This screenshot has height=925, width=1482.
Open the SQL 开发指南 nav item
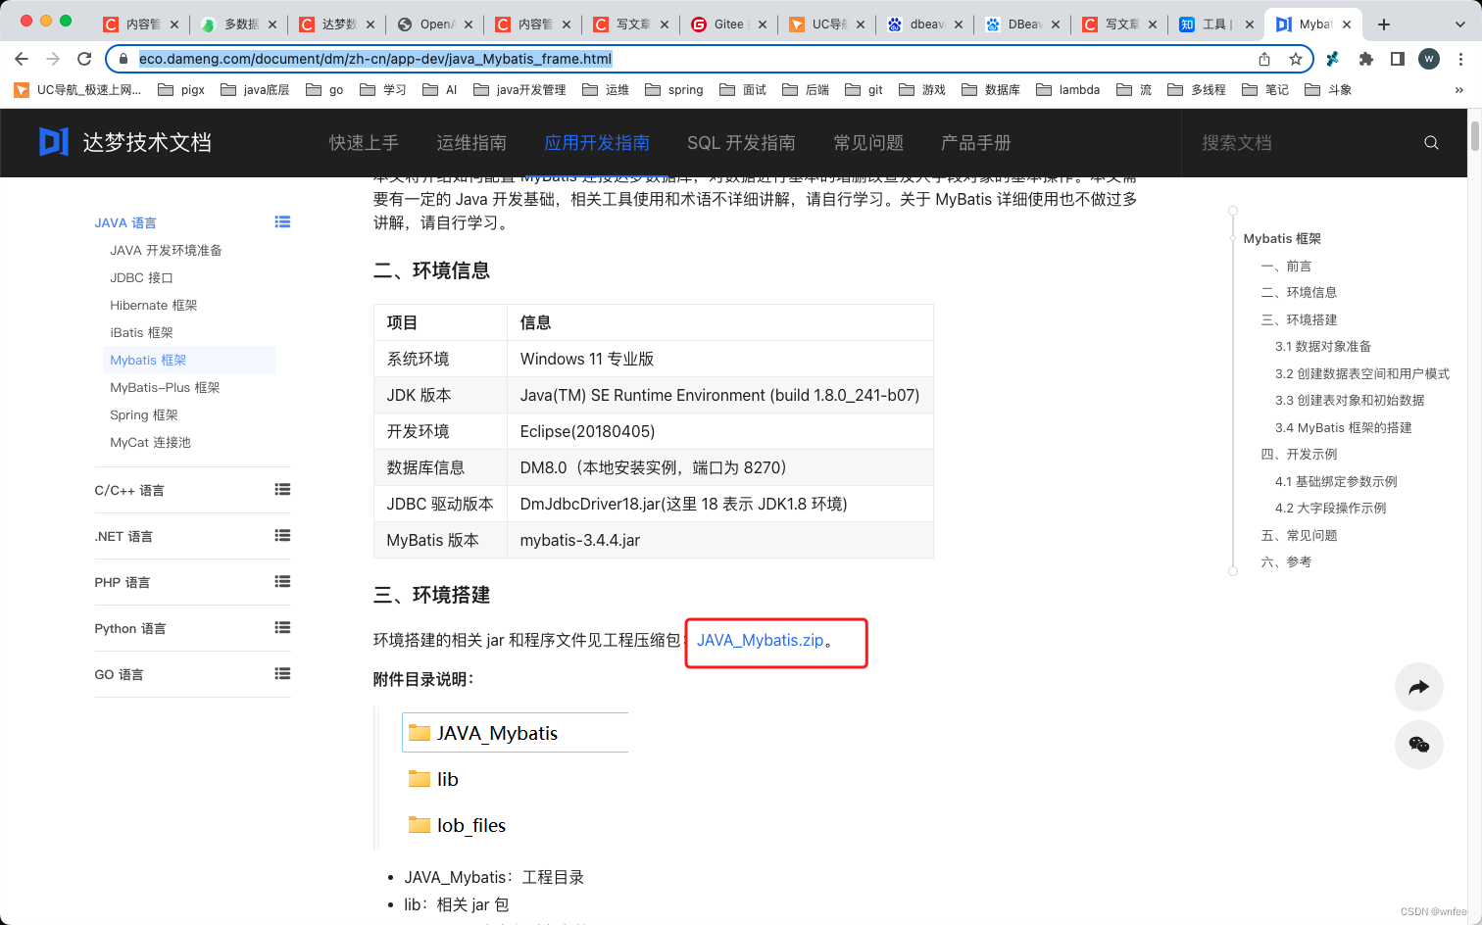click(x=741, y=143)
